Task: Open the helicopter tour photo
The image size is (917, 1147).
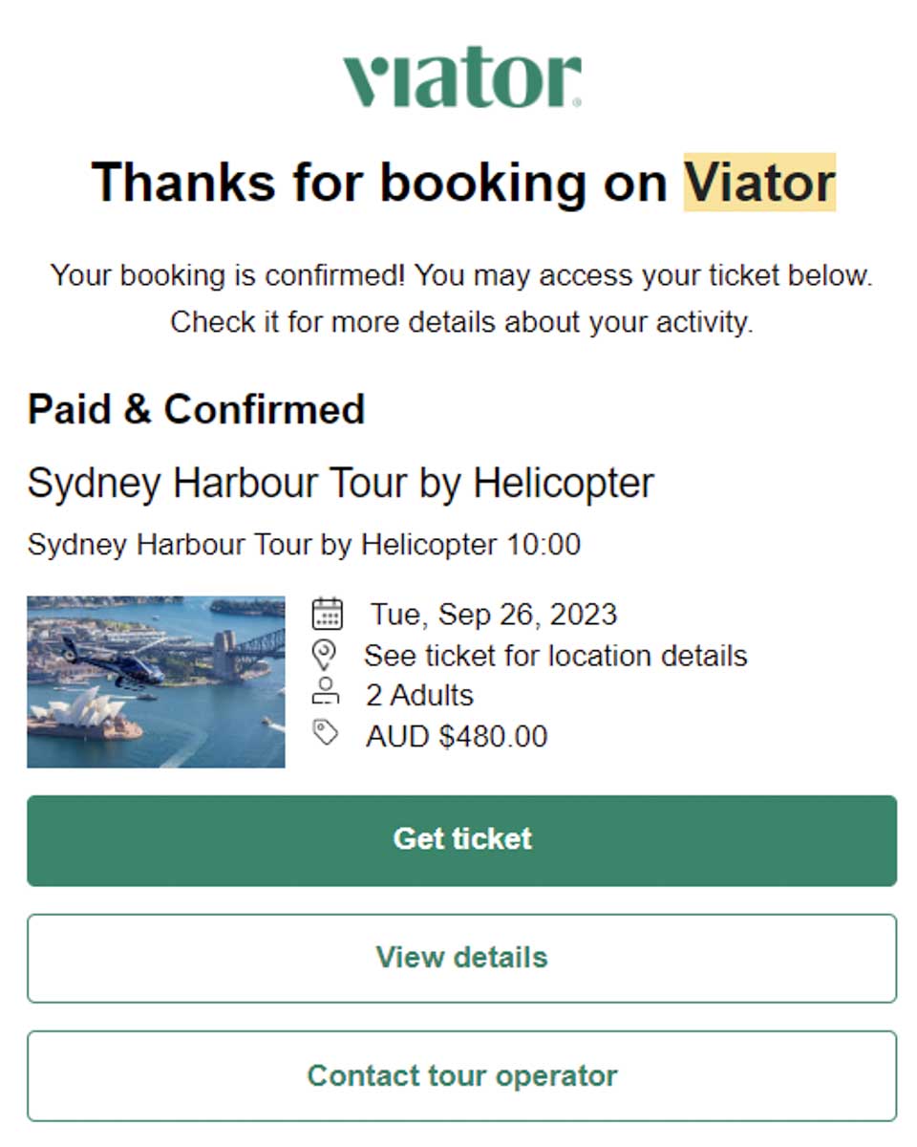Action: [156, 681]
